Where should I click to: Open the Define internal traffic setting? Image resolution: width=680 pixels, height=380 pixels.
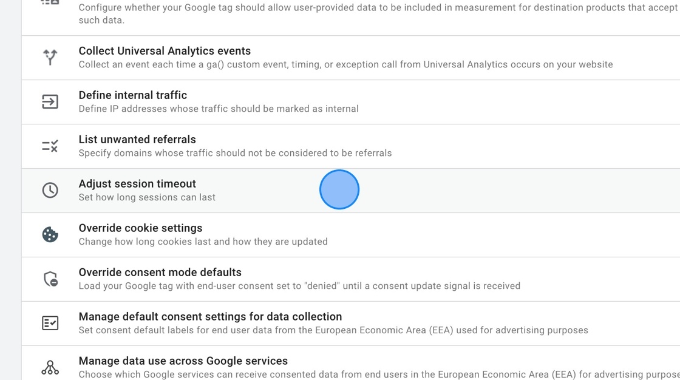(x=132, y=95)
